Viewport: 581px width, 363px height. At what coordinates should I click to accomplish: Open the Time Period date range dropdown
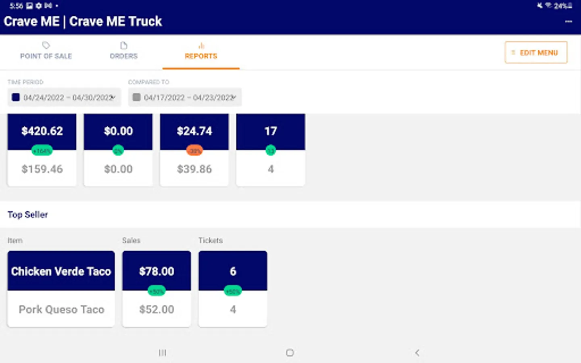[x=65, y=98]
